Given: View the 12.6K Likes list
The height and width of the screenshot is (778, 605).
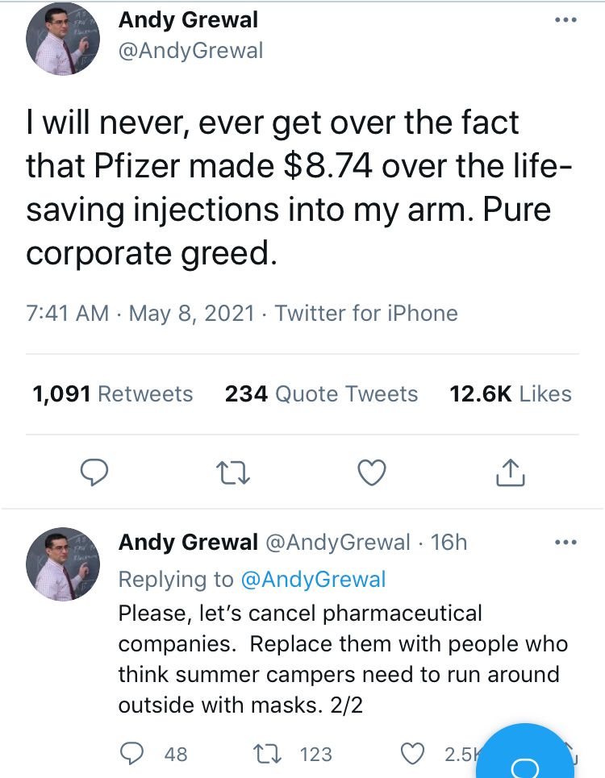Looking at the screenshot, I should point(510,394).
